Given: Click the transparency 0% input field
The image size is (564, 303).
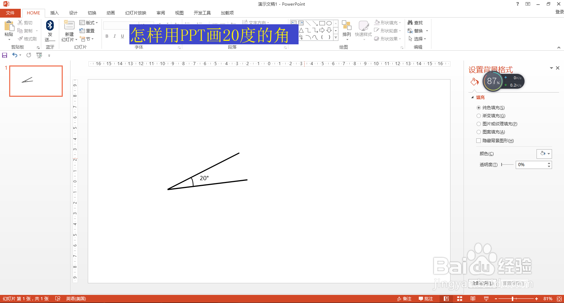Looking at the screenshot, I should (532, 165).
